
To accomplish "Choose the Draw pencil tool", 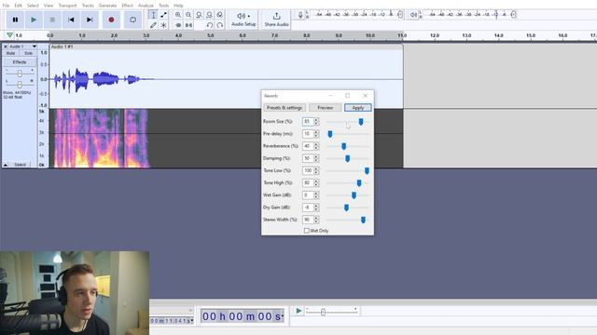I will (153, 25).
